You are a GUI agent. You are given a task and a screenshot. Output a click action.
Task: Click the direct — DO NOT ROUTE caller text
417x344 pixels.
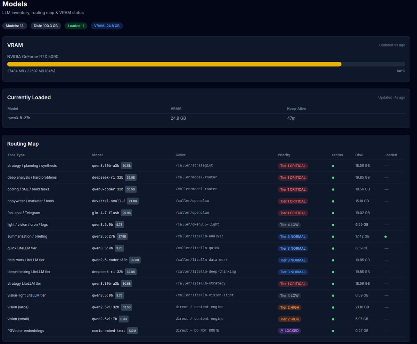(x=197, y=331)
